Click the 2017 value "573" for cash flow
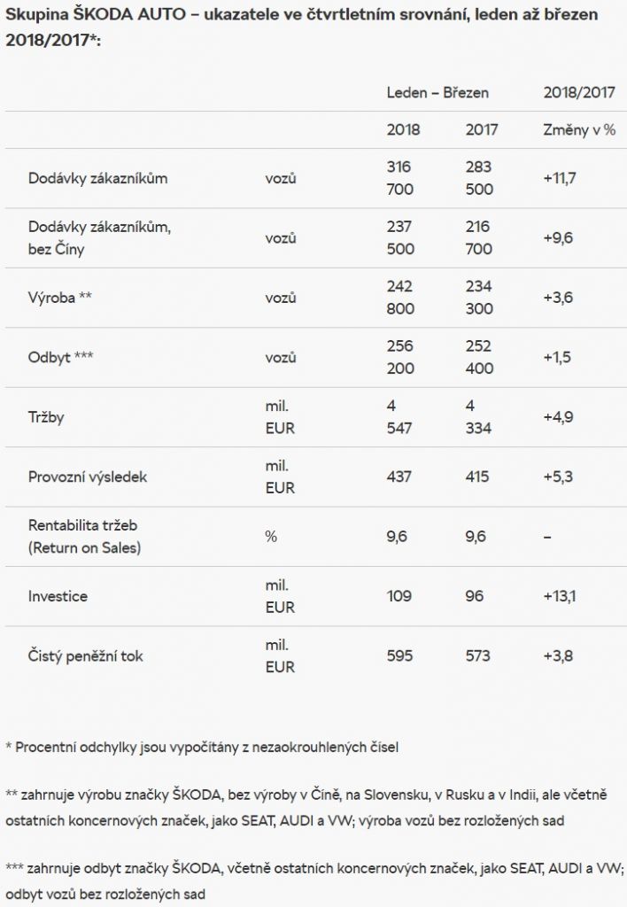This screenshot has height=907, width=627. tap(477, 656)
